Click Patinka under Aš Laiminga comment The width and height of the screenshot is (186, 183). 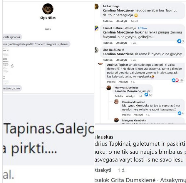tap(108, 21)
